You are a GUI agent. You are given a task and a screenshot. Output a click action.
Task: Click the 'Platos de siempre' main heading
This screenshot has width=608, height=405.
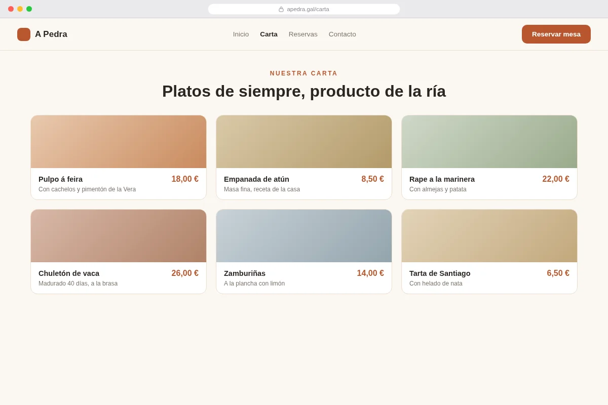[304, 91]
